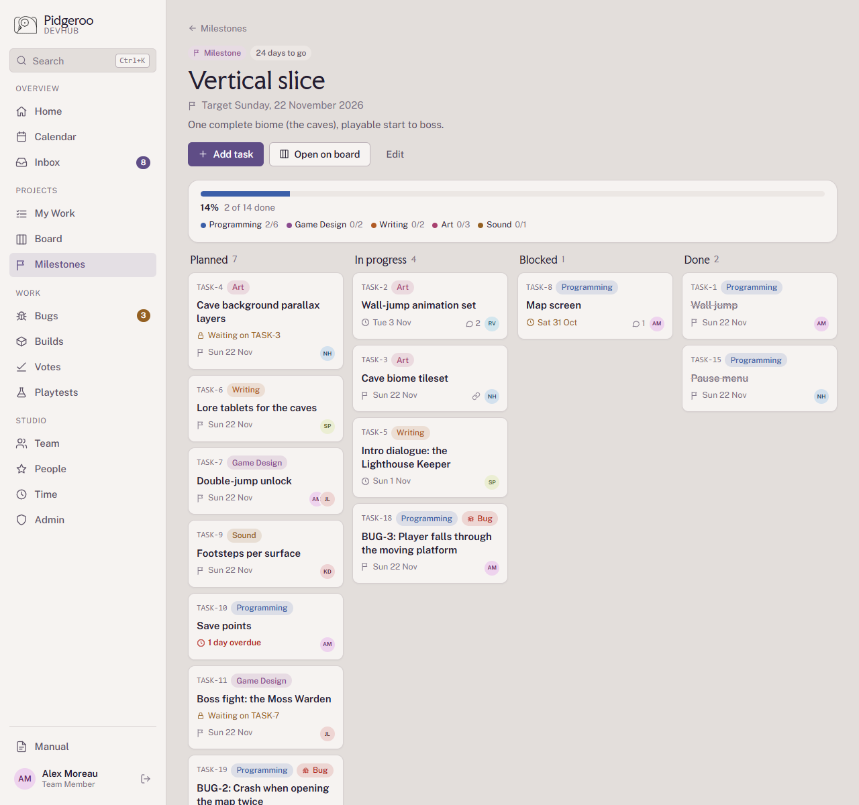859x805 pixels.
Task: Click the Programming blue legend dot
Action: click(x=203, y=225)
